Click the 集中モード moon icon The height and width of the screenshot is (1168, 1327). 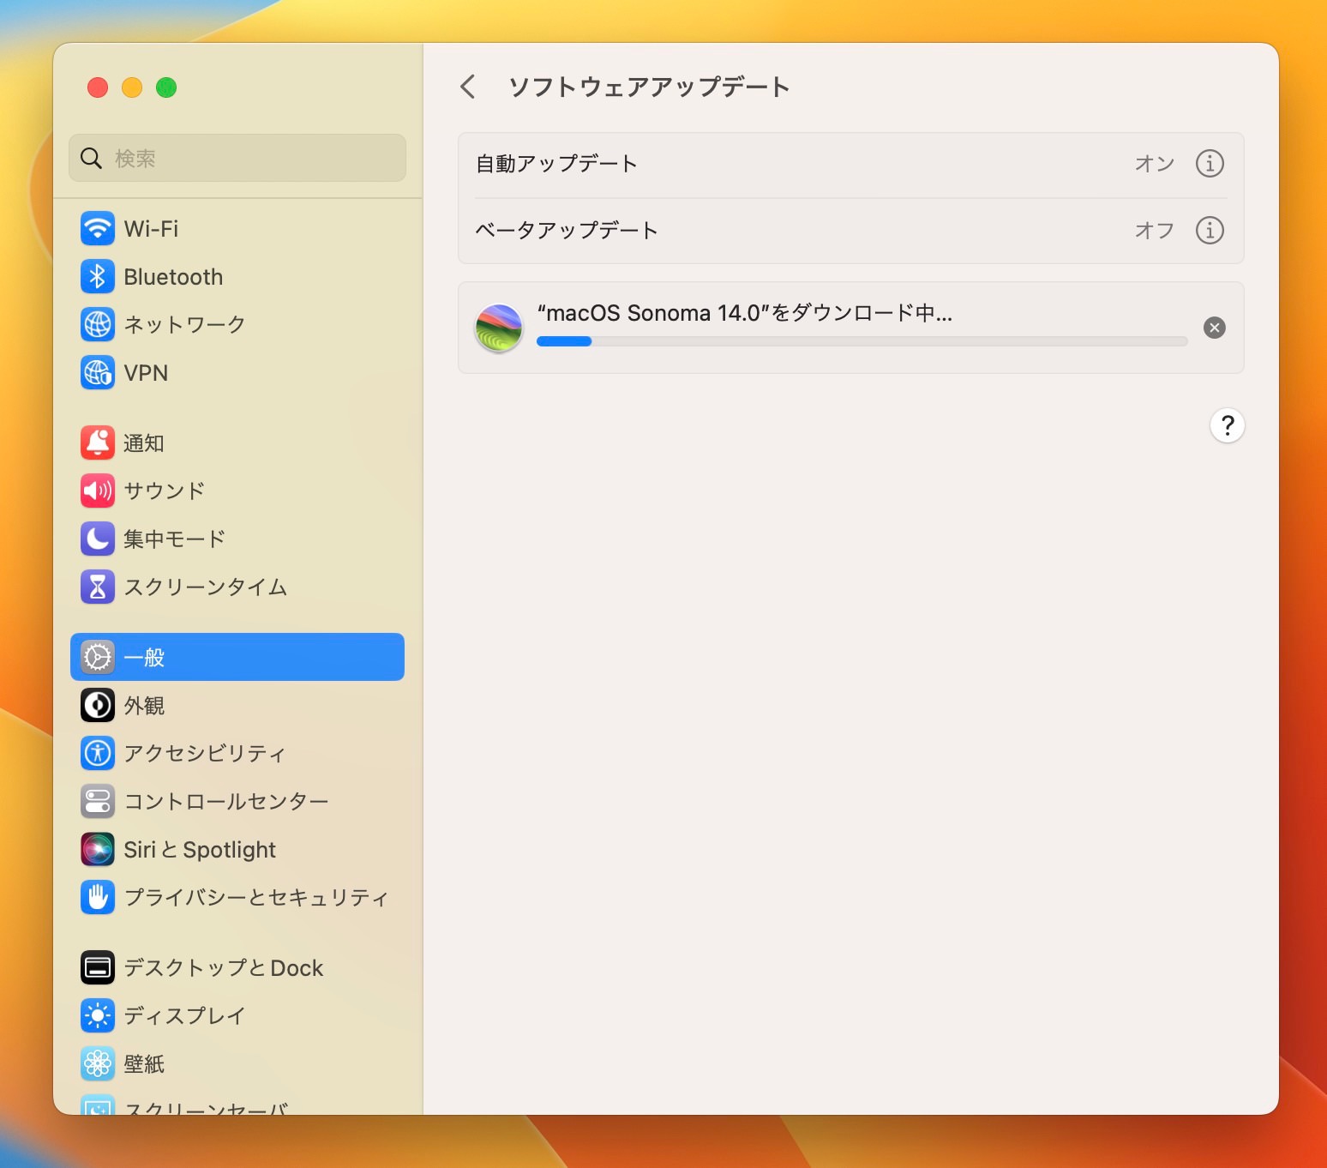(98, 539)
